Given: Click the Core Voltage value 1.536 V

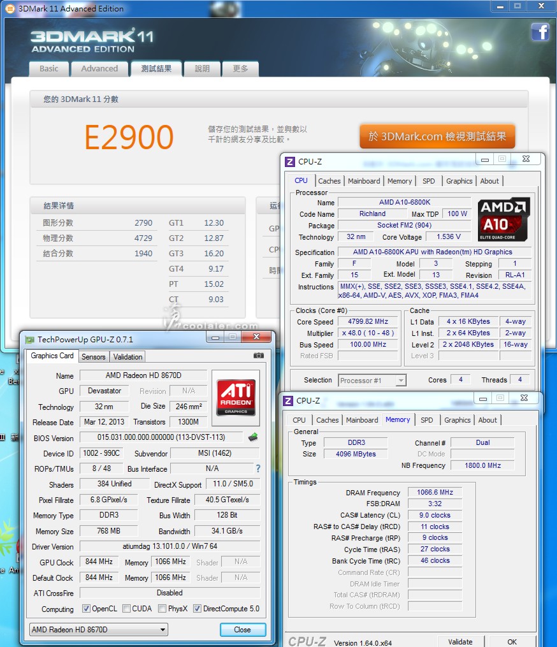Looking at the screenshot, I should [449, 237].
